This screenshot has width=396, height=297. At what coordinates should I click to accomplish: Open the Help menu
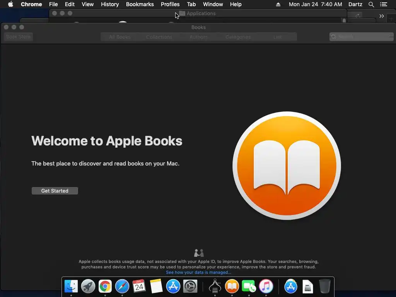coord(236,4)
